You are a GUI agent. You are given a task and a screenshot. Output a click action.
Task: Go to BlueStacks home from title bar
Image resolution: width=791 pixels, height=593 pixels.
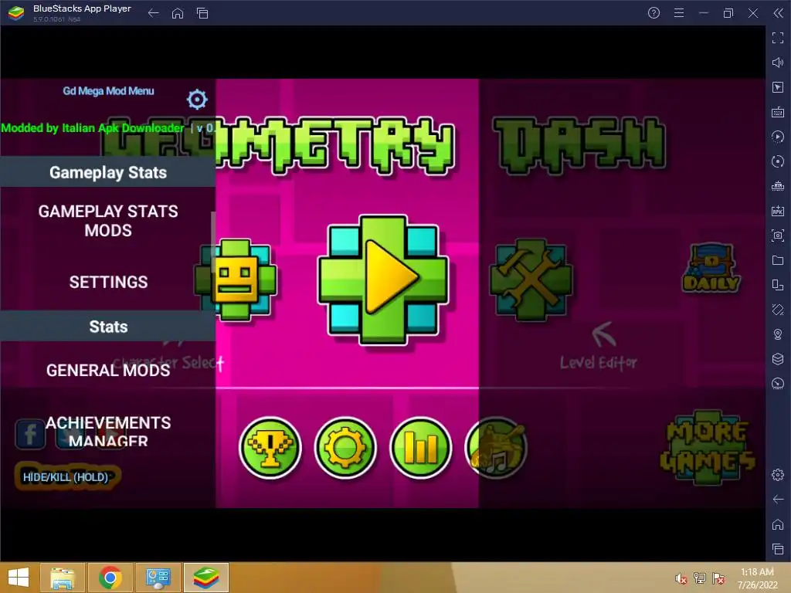(178, 13)
